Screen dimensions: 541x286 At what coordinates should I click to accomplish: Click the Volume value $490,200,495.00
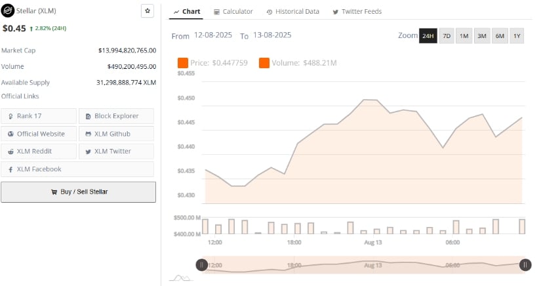point(132,67)
